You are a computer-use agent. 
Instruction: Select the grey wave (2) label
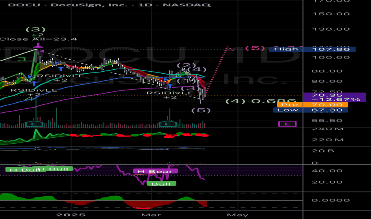(x=186, y=65)
